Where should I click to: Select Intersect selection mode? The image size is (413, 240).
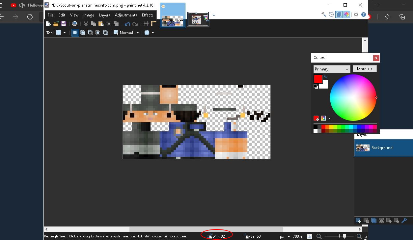(98, 33)
